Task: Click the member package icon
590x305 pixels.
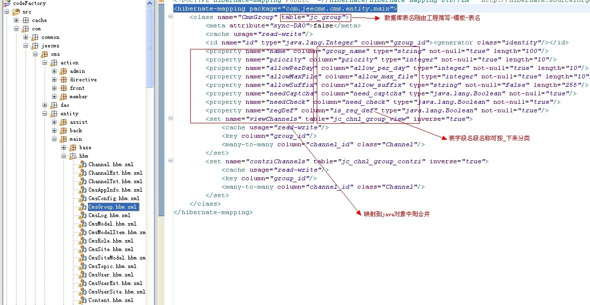Action: coord(63,97)
